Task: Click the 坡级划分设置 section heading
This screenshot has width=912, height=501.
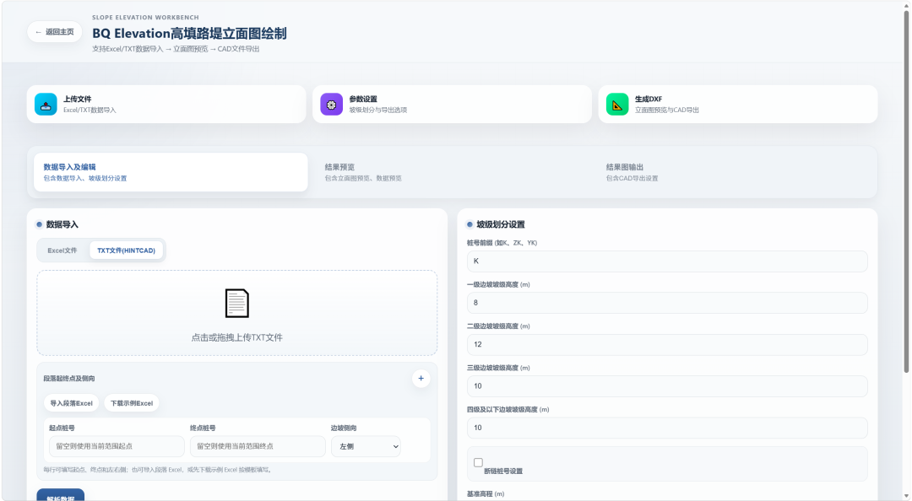Action: tap(501, 224)
